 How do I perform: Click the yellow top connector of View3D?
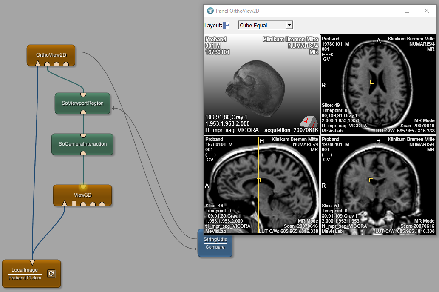(x=83, y=186)
